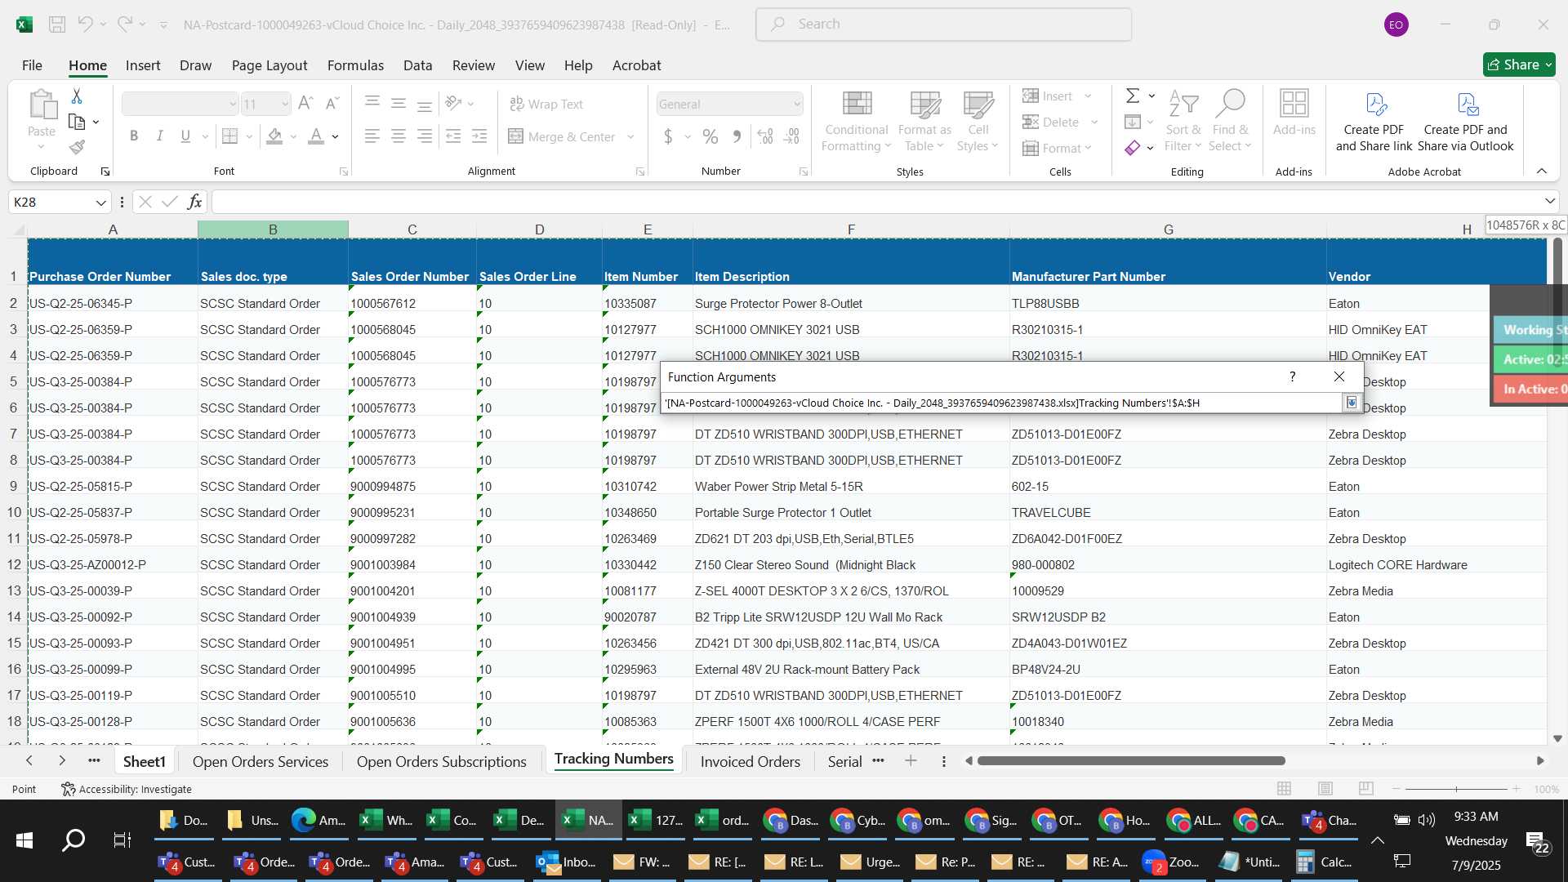Image resolution: width=1568 pixels, height=882 pixels.
Task: Click the Comma Style icon
Action: (737, 136)
